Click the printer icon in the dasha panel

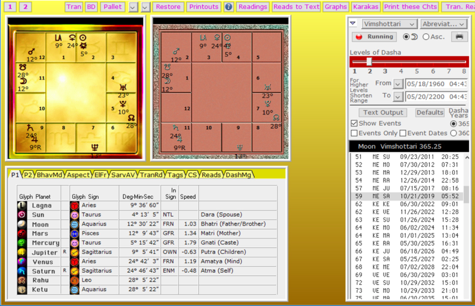[458, 37]
